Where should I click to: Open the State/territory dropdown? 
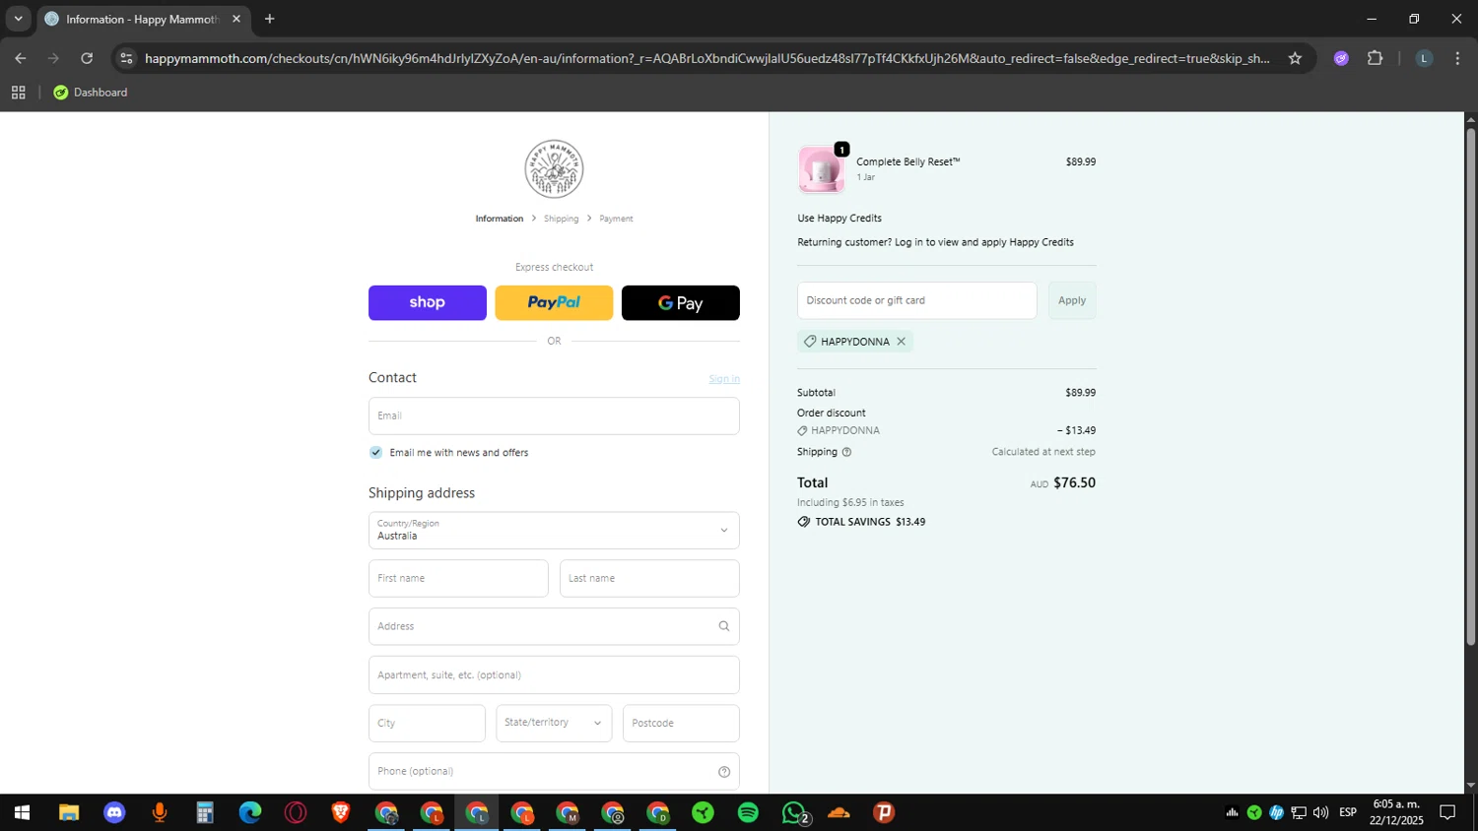click(x=554, y=723)
